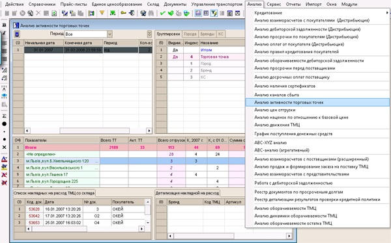
Task: Click the exit door arrow toolbar icon
Action: 132,13
